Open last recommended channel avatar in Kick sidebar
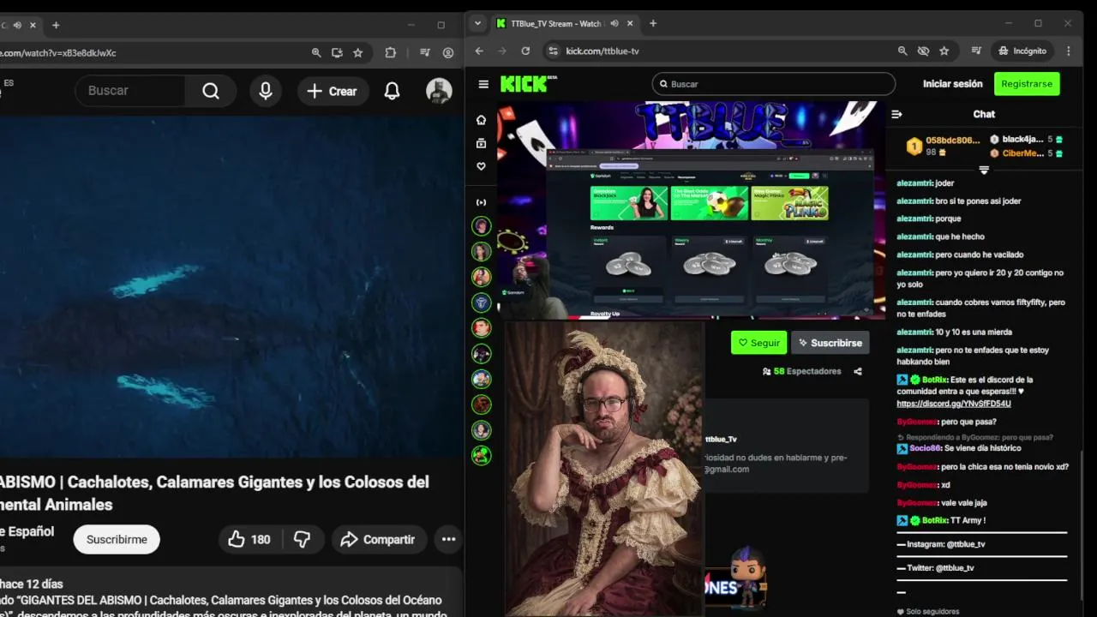 [482, 456]
